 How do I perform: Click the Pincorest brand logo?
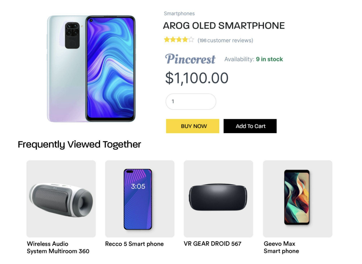[x=191, y=59]
